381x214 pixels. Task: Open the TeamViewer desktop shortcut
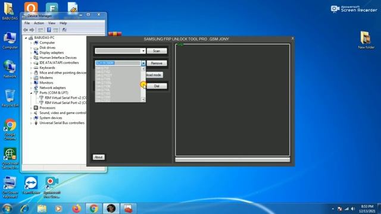(31, 185)
